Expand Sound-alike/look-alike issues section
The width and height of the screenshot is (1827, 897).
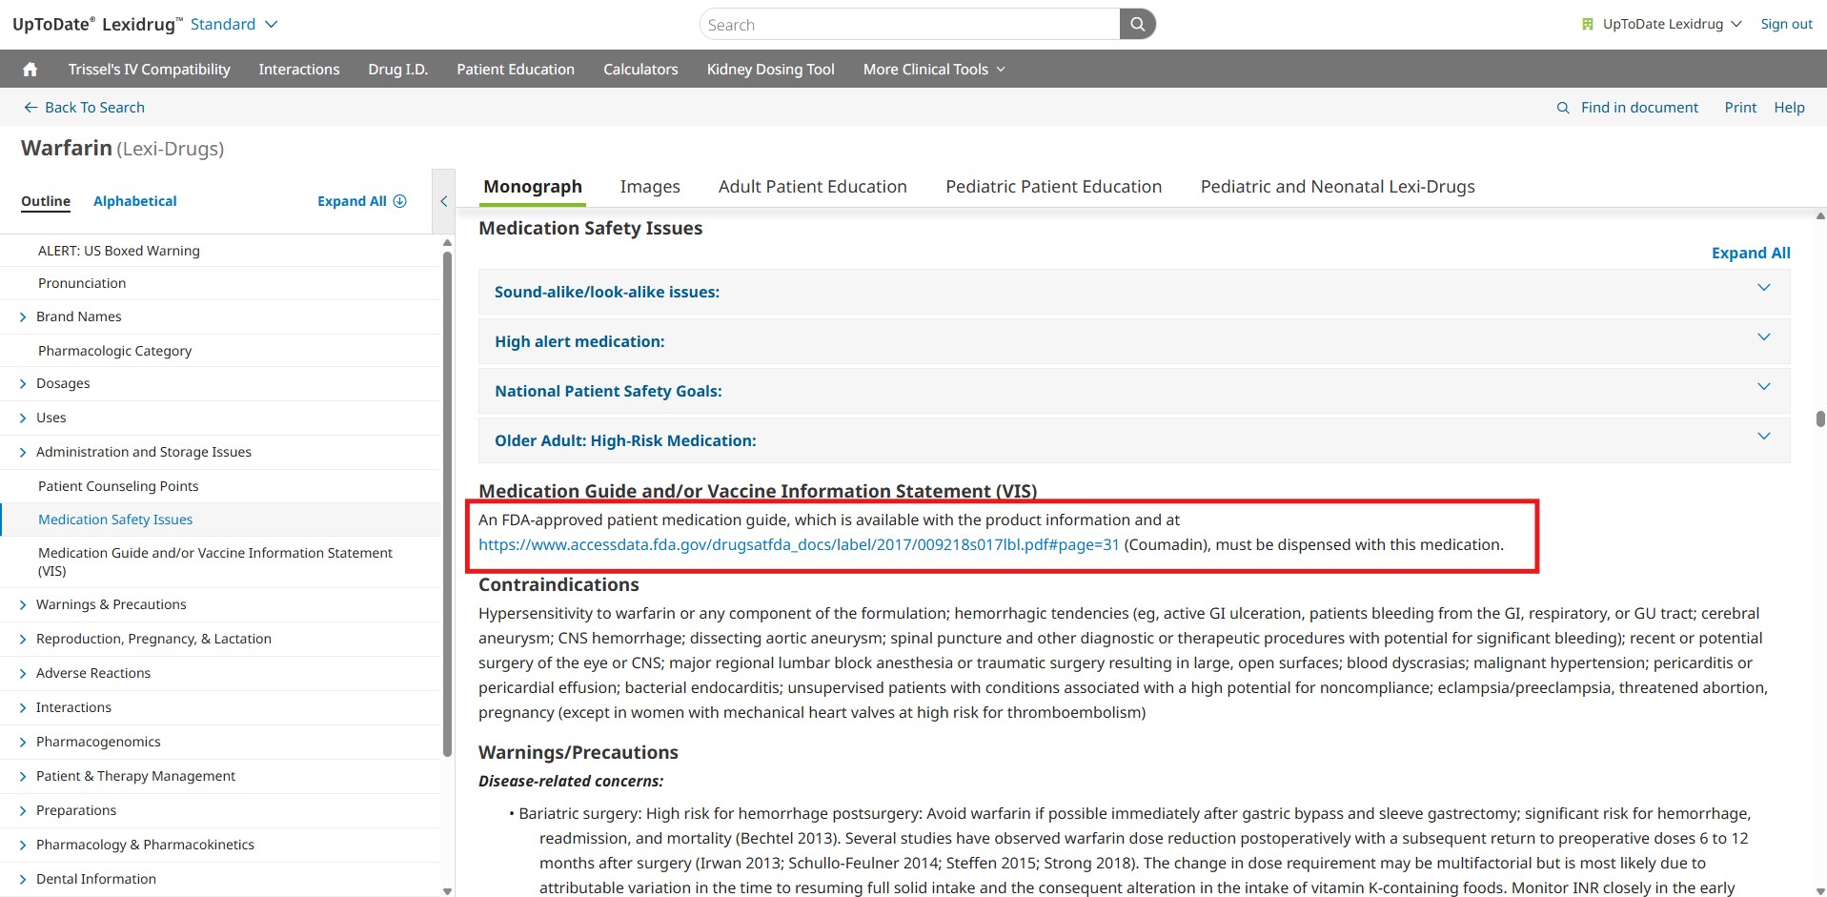1763,288
